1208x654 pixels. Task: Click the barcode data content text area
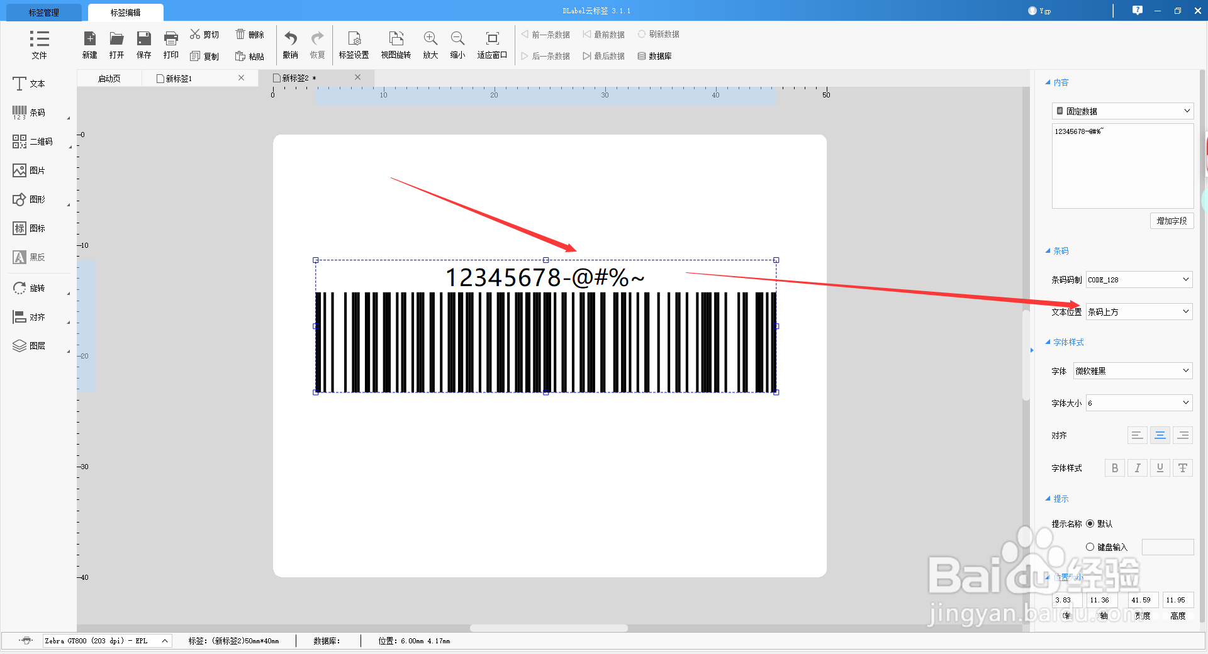(x=1123, y=166)
